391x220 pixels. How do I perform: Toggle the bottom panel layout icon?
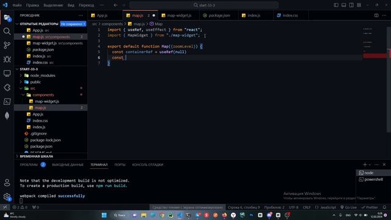pos(343,5)
